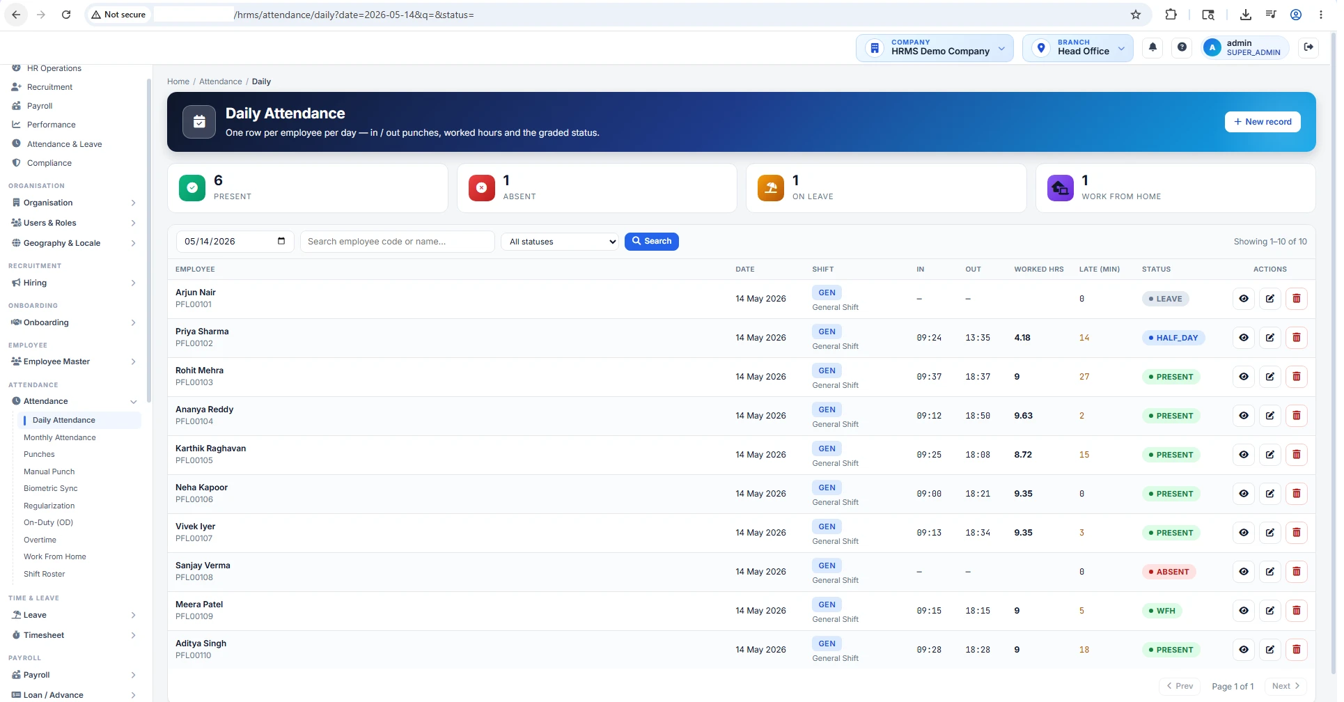This screenshot has width=1344, height=702.
Task: Delete Neha Kapoor's attendance record
Action: click(1297, 494)
